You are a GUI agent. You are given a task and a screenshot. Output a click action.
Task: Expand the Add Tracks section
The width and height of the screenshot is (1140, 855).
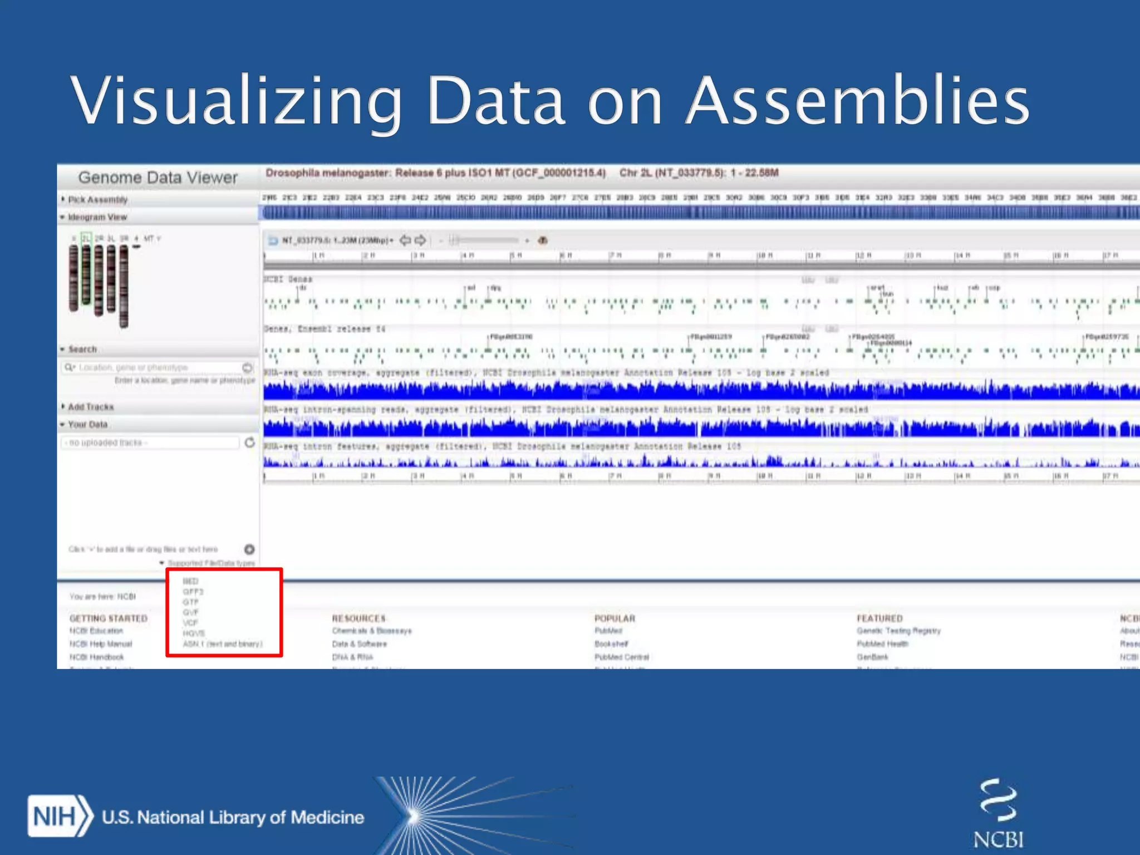90,407
